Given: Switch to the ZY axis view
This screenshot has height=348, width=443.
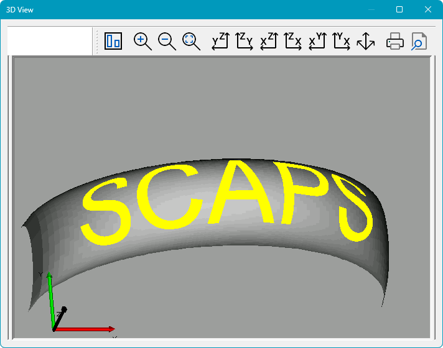Looking at the screenshot, I should [x=245, y=41].
